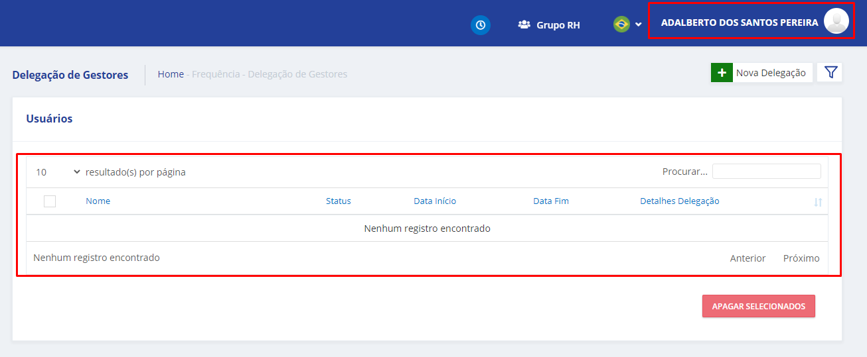Screen dimensions: 867x357
Task: Click the green plus icon for new delegation
Action: point(721,73)
